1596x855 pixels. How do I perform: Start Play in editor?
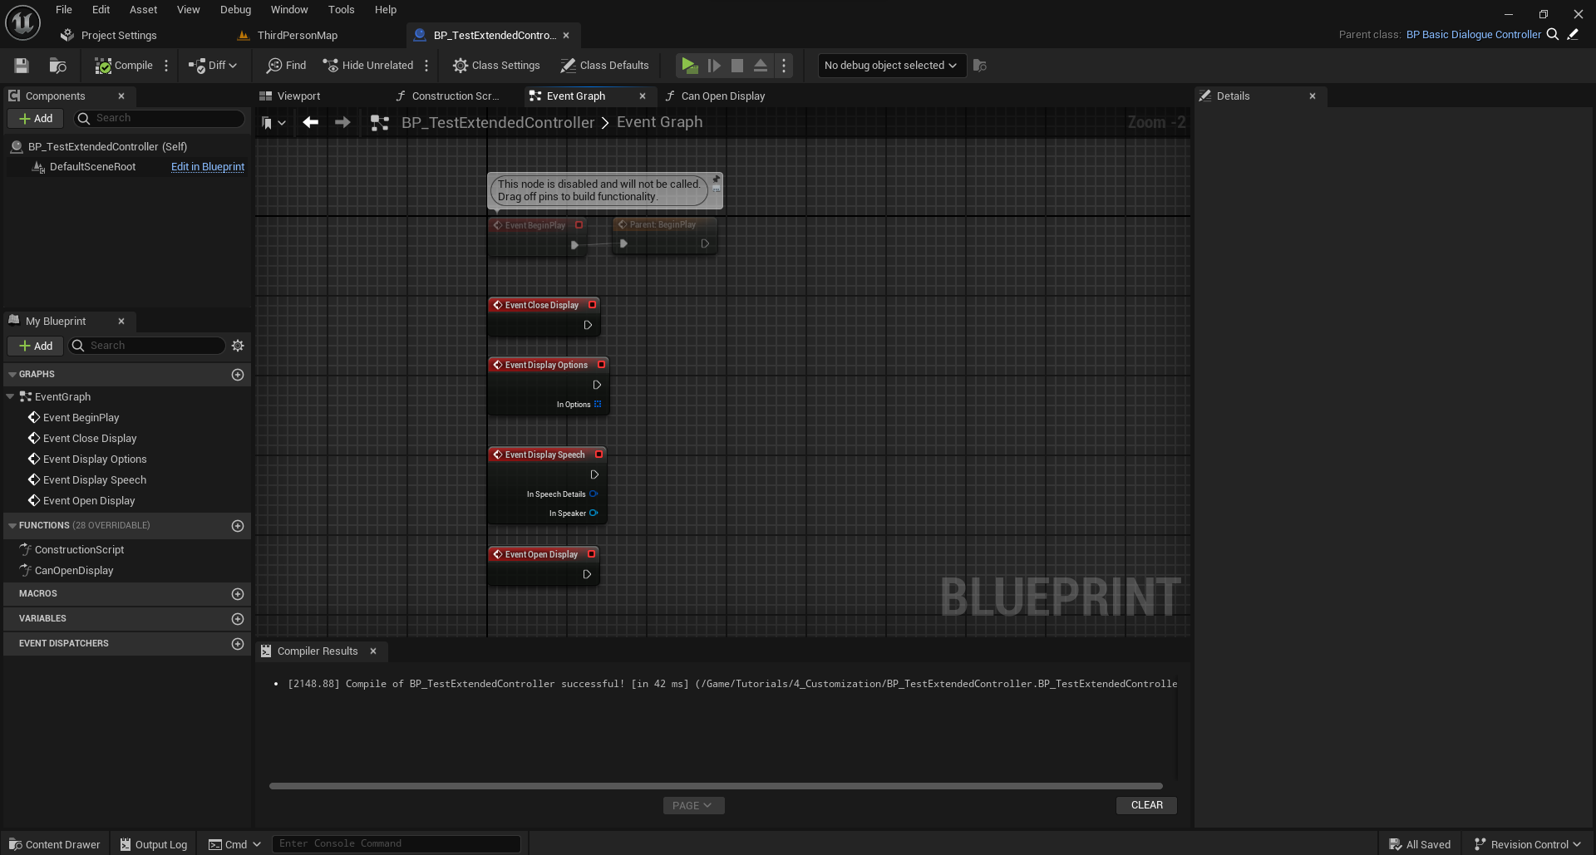pyautogui.click(x=689, y=66)
